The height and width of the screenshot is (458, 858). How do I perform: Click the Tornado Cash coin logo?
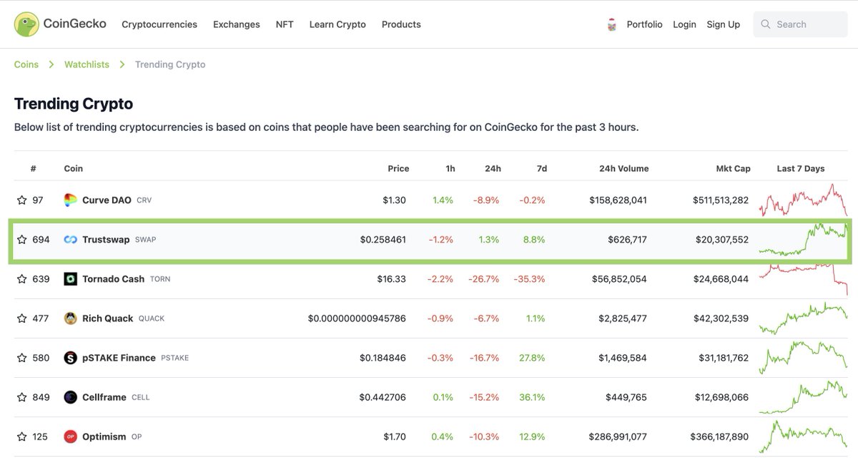tap(70, 279)
